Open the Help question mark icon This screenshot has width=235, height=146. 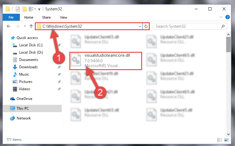227,17
